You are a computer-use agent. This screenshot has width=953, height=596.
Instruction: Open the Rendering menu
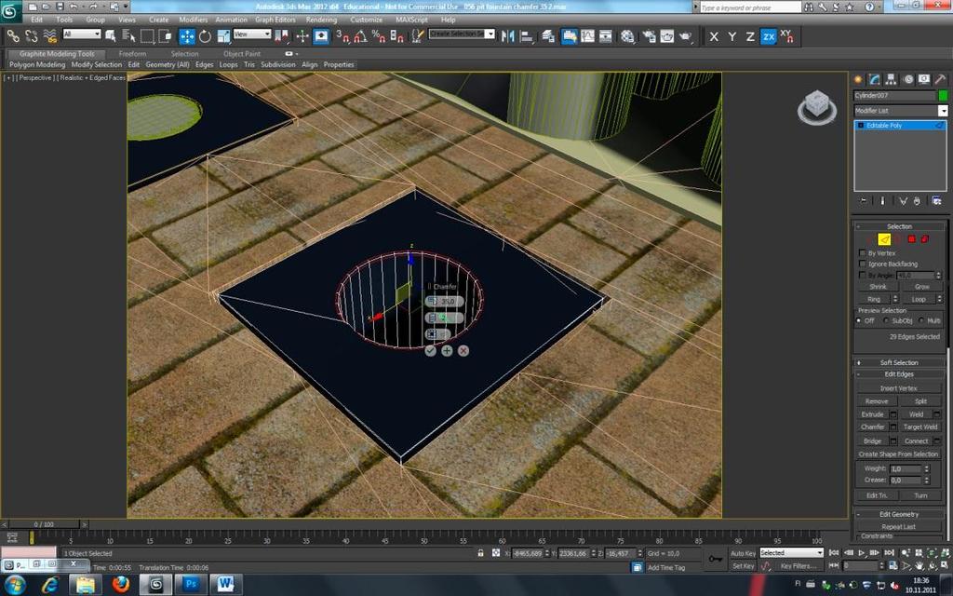[x=321, y=20]
